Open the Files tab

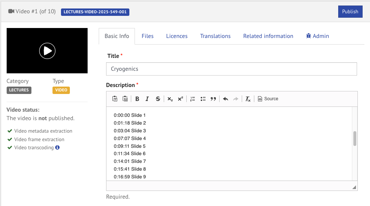click(x=147, y=36)
